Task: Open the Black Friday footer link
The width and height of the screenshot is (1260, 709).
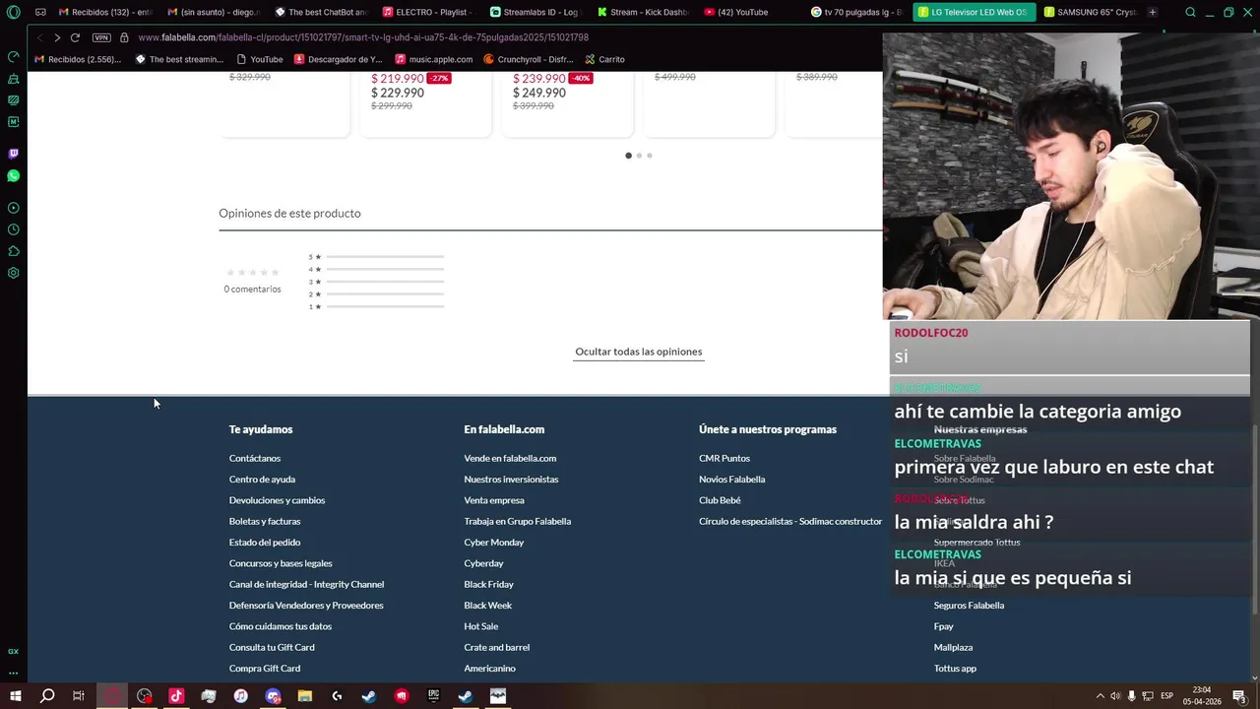Action: click(x=489, y=584)
